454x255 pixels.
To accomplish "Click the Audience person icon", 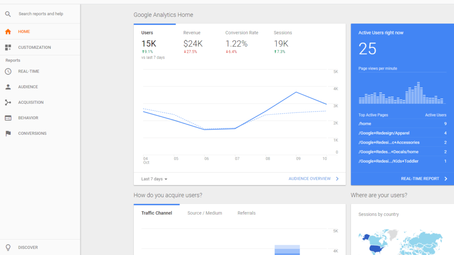I will click(8, 87).
